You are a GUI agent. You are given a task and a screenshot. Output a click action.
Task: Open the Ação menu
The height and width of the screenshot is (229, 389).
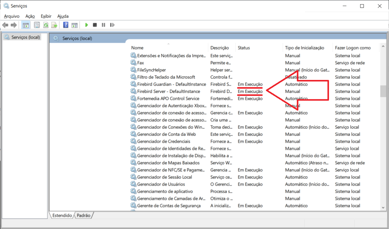30,16
